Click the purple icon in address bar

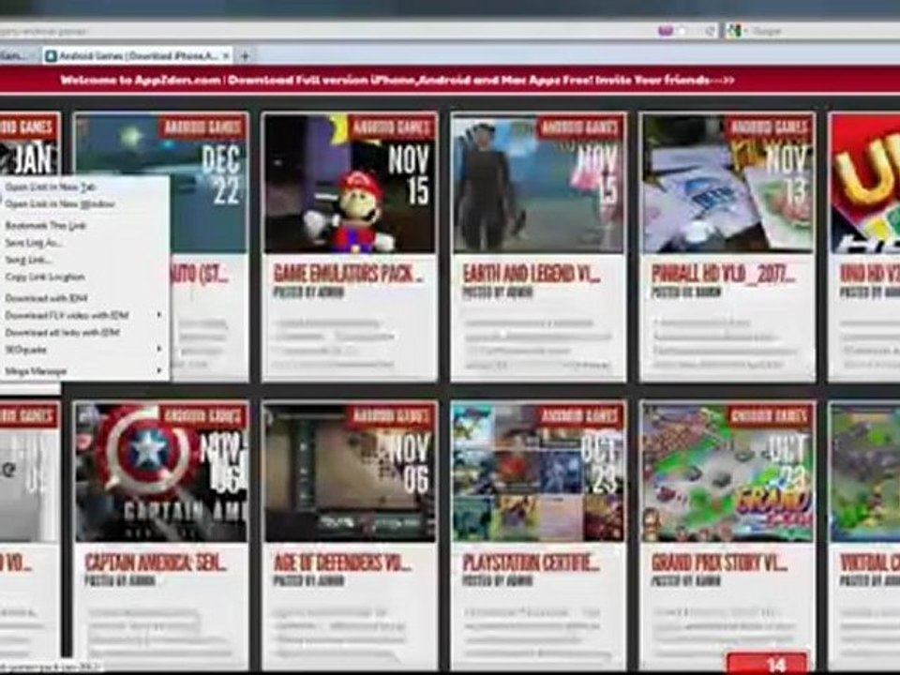coord(666,31)
